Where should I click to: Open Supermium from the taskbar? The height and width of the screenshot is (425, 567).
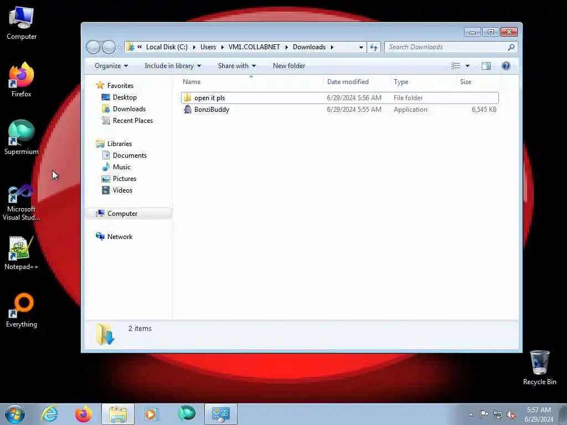[x=187, y=414]
